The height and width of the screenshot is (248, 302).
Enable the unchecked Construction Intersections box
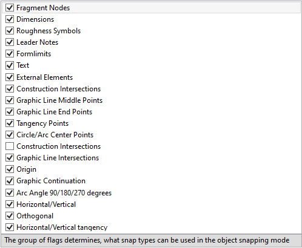tap(10, 146)
